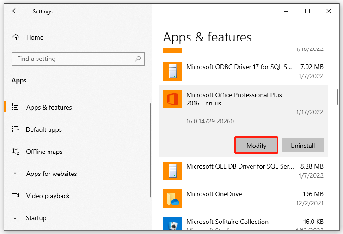Click the 16.0 KB size value
Viewport: 343px width, 234px height.
pyautogui.click(x=313, y=222)
